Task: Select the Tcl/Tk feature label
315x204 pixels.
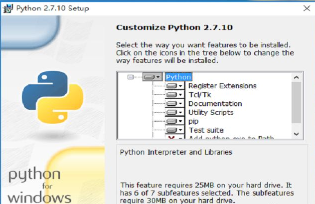Action: click(199, 95)
